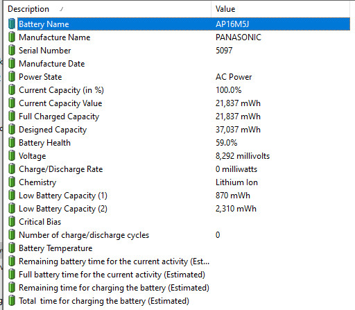Click the battery icon beside Low Battery Capacity (1)

pyautogui.click(x=12, y=195)
